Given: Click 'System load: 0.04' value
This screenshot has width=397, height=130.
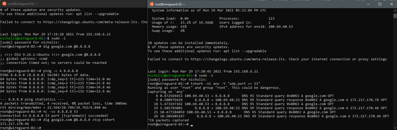Looking at the screenshot, I should [x=170, y=18].
